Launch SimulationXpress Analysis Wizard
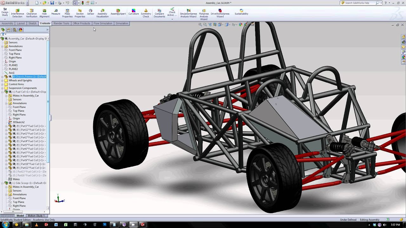This screenshot has width=406, height=228. (188, 13)
